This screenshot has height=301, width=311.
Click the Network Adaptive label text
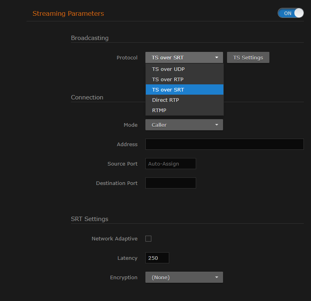[x=114, y=239]
